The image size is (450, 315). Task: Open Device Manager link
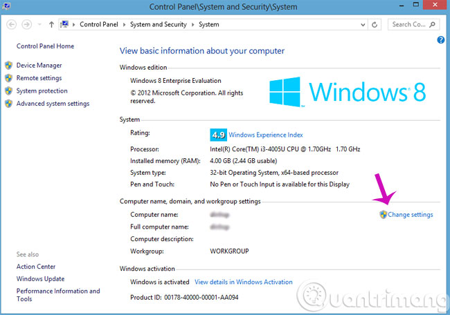(x=39, y=66)
